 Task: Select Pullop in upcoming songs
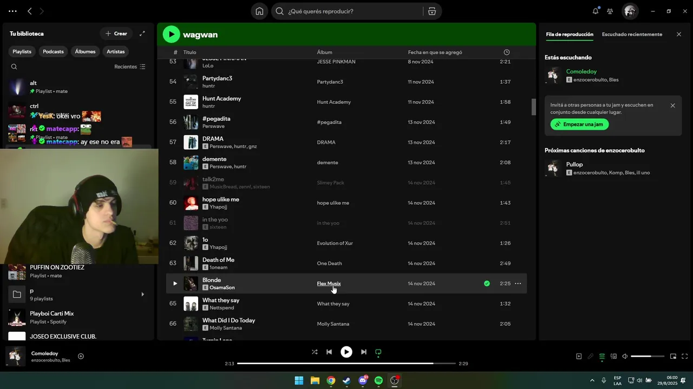point(612,168)
